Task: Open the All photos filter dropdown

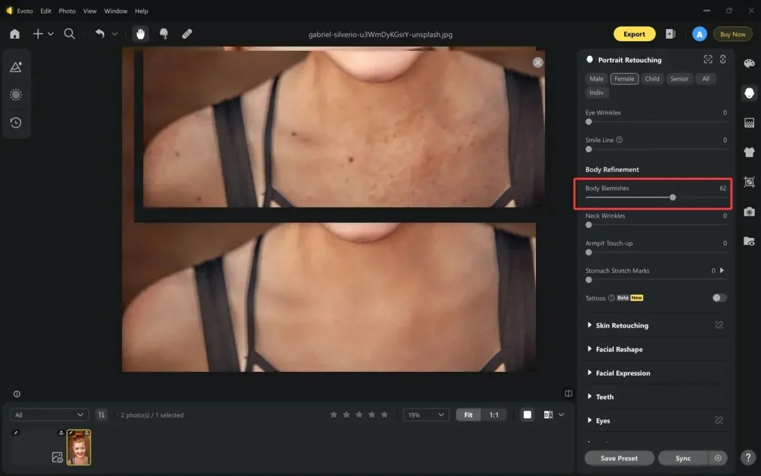Action: click(x=49, y=414)
